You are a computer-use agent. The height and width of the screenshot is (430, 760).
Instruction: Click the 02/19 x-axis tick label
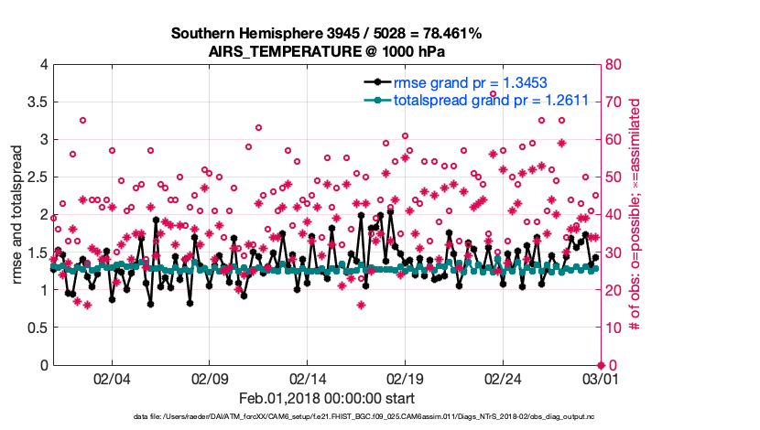405,378
